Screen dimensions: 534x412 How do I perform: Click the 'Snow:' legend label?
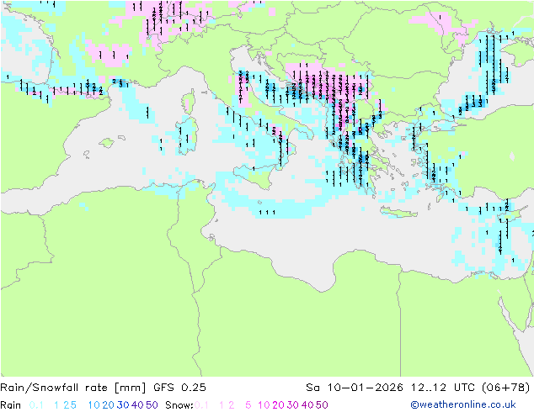[179, 405]
